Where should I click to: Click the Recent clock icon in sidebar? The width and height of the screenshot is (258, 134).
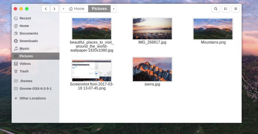[x=16, y=18]
